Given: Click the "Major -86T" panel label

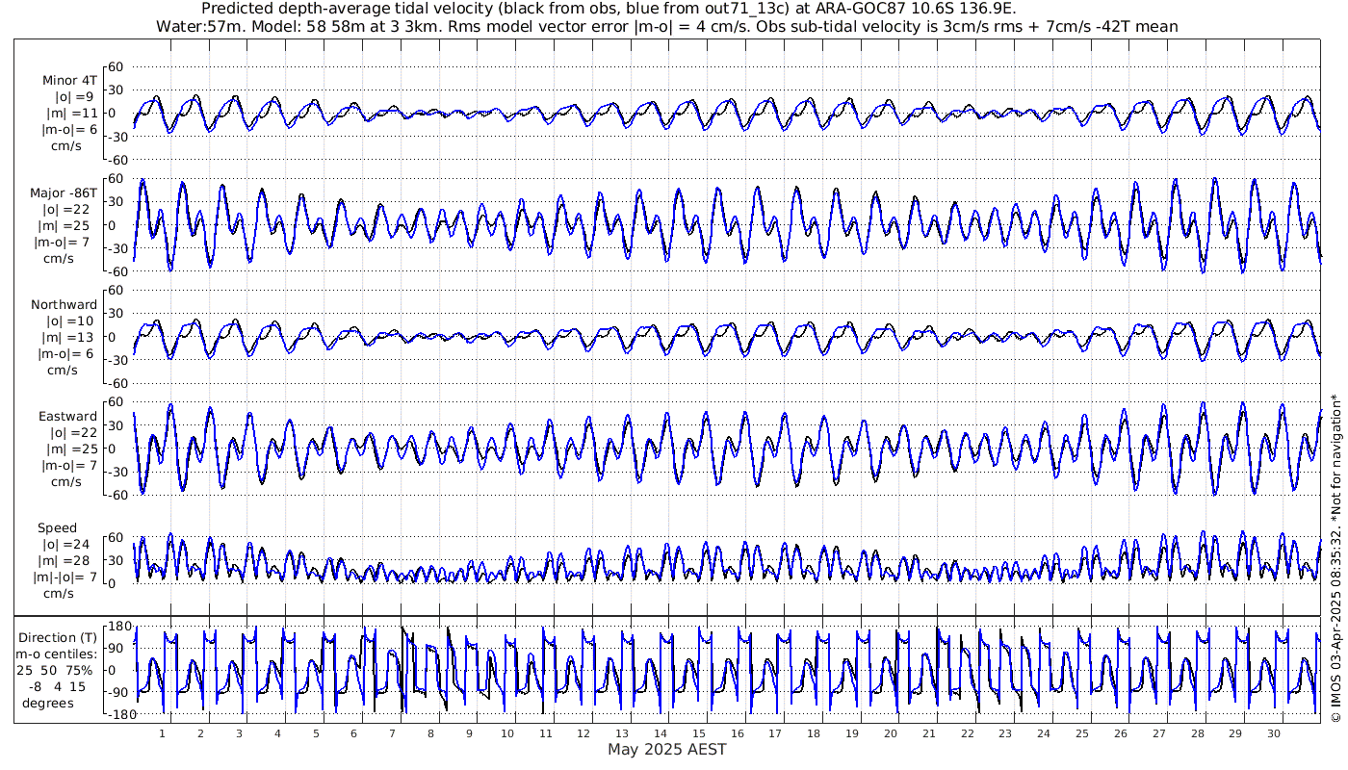Looking at the screenshot, I should click(x=64, y=192).
